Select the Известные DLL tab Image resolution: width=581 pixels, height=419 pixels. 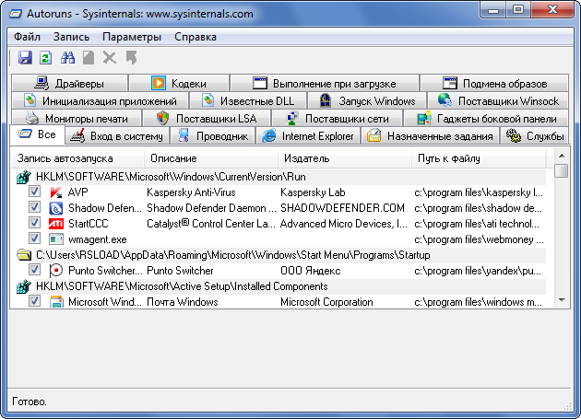click(x=248, y=100)
